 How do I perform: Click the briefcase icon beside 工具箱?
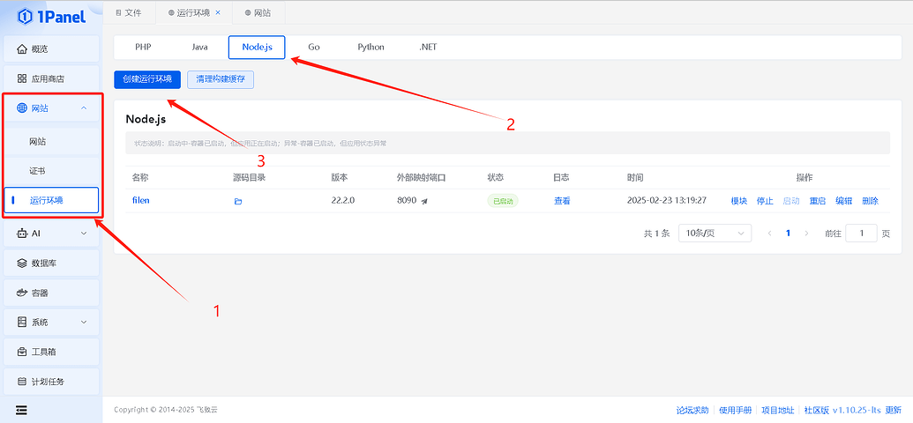click(x=22, y=352)
